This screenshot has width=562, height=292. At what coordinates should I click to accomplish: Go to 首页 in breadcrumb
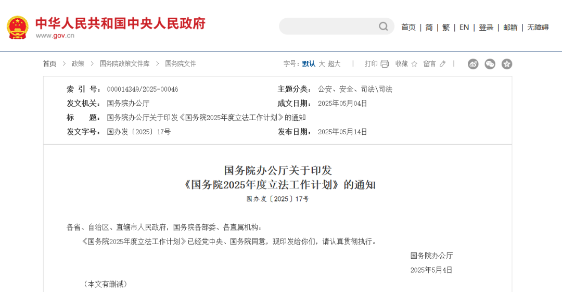50,64
